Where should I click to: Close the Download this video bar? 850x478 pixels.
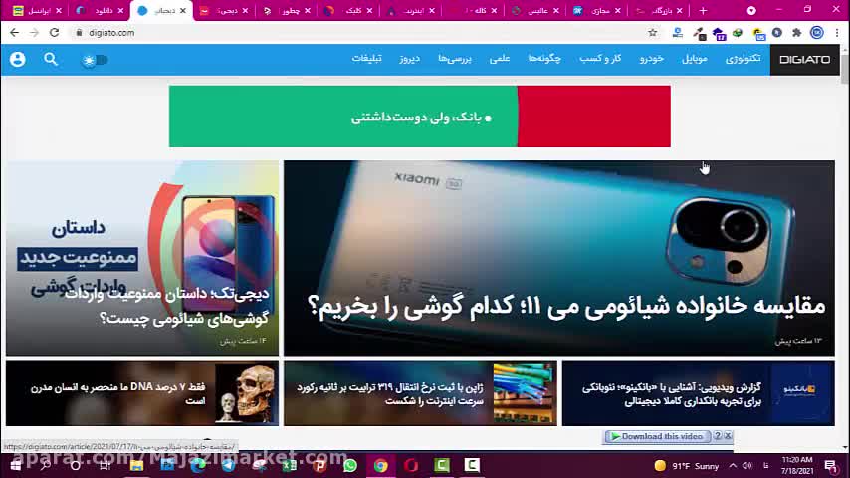pyautogui.click(x=728, y=436)
